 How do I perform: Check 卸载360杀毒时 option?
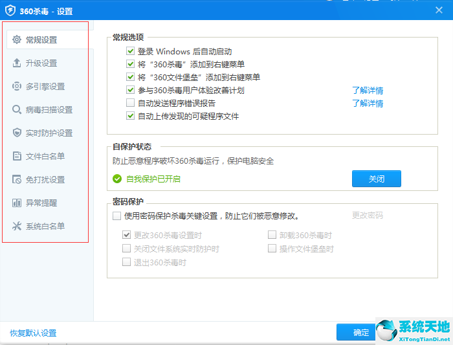tap(272, 234)
